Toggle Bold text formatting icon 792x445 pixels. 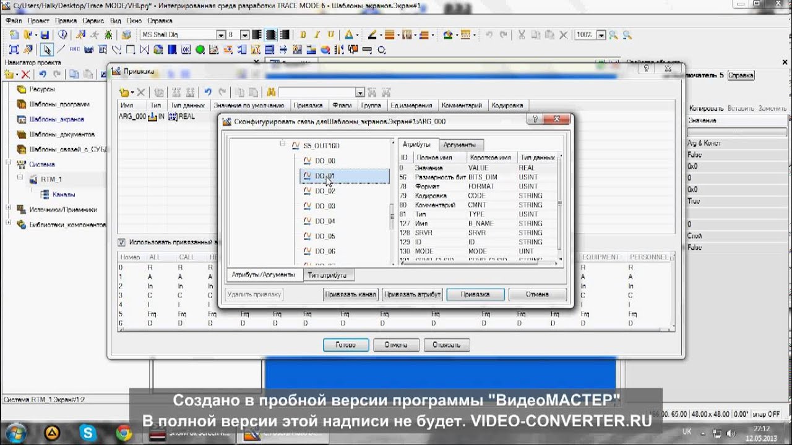(x=303, y=35)
